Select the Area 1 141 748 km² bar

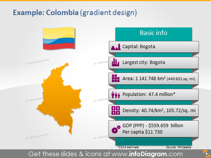coord(154,79)
